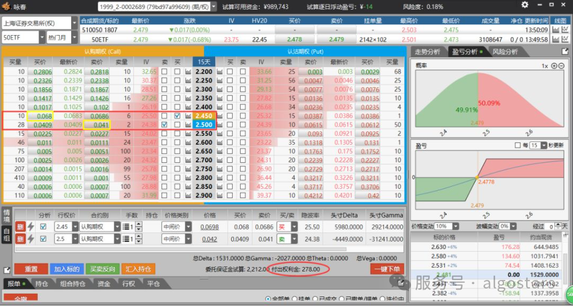573x306 pixels.
Task: Switch to the 走势分析 tab
Action: coord(427,51)
